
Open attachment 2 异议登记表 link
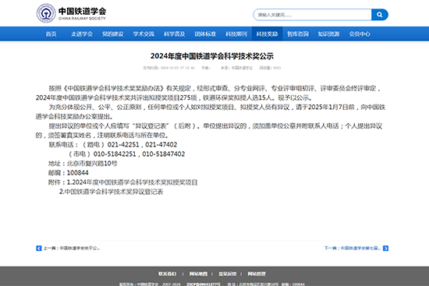112,192
